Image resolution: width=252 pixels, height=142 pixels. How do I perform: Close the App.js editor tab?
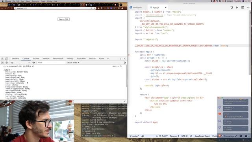pyautogui.click(x=165, y=7)
